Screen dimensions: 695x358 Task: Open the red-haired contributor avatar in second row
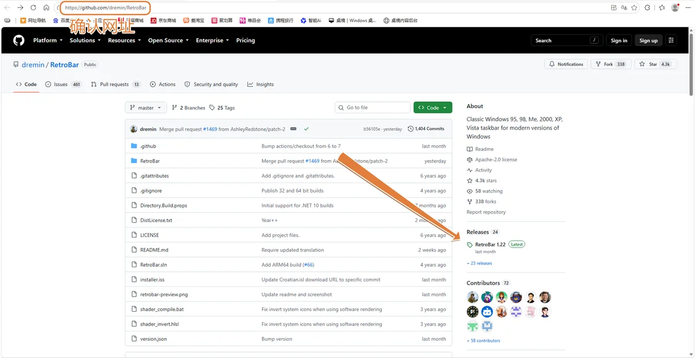pyautogui.click(x=502, y=312)
